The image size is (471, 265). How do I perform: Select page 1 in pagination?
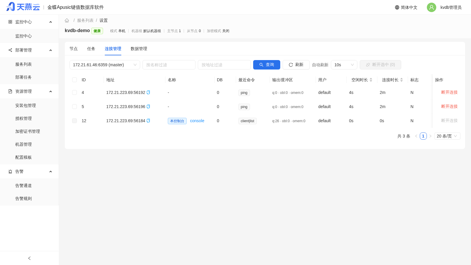click(423, 136)
